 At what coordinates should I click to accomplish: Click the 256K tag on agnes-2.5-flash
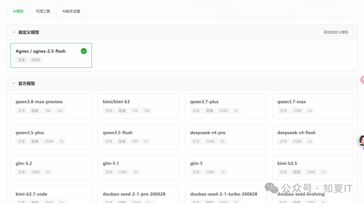tap(35, 60)
